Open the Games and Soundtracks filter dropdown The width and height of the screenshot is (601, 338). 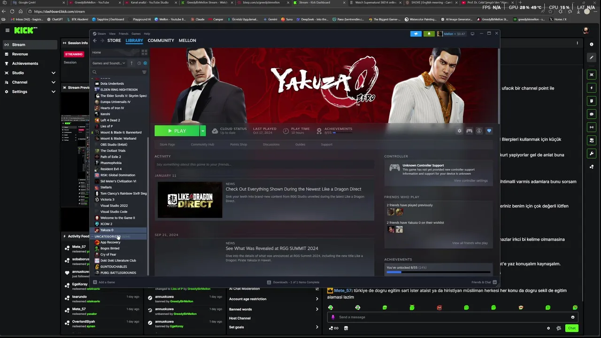[x=108, y=63]
